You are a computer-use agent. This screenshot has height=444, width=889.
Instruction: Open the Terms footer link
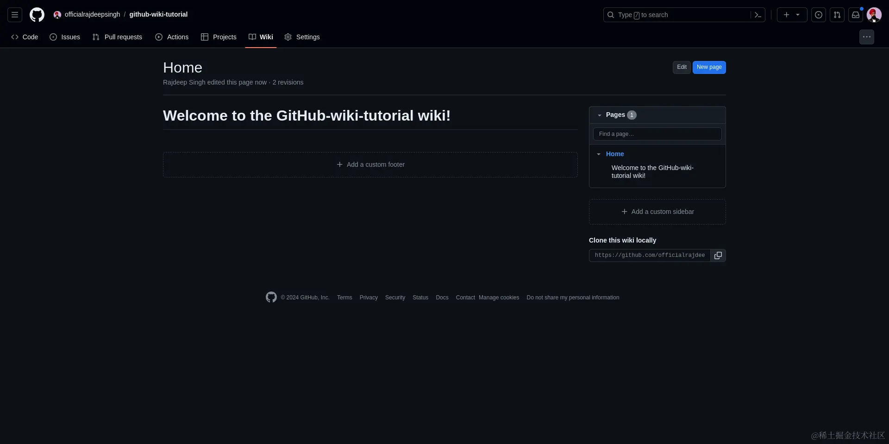[344, 298]
